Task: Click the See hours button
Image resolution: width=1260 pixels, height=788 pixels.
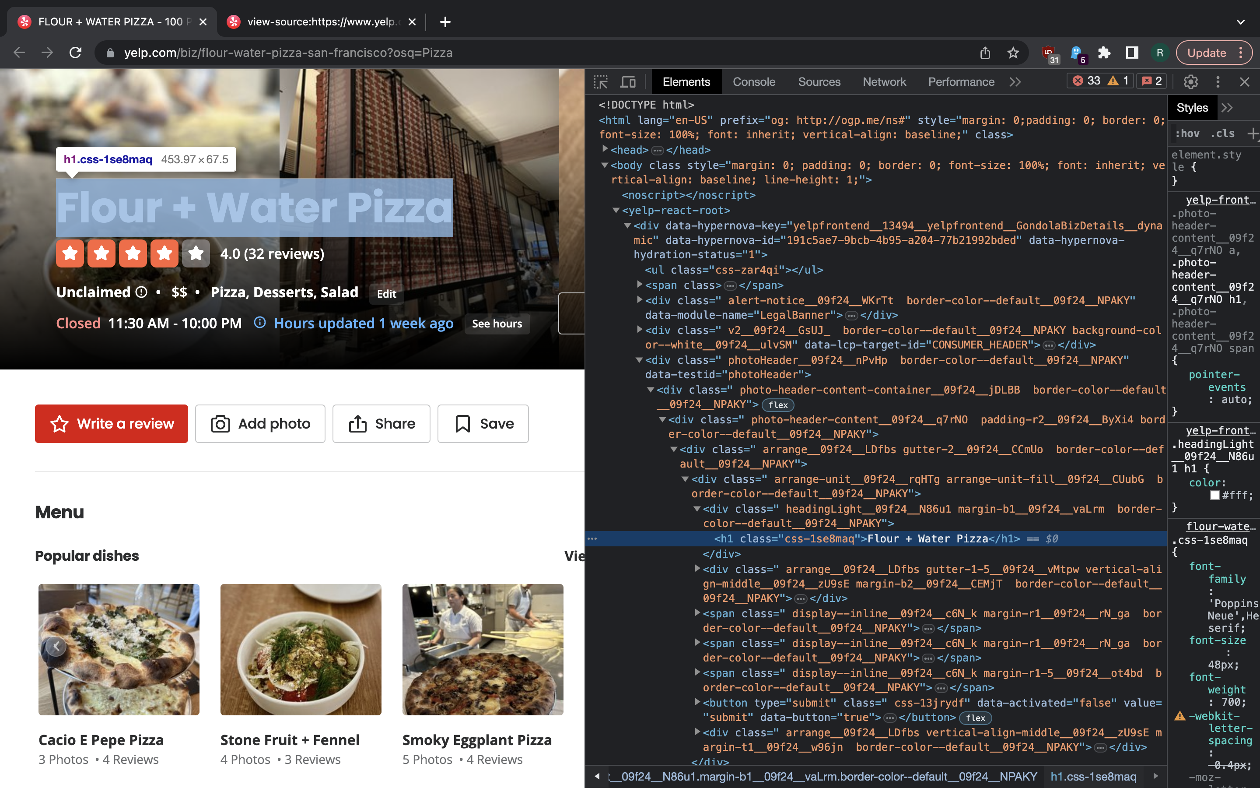Action: point(497,324)
